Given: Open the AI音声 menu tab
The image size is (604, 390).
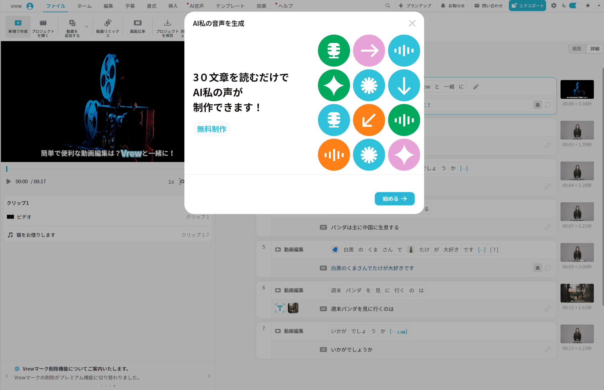Looking at the screenshot, I should click(196, 6).
